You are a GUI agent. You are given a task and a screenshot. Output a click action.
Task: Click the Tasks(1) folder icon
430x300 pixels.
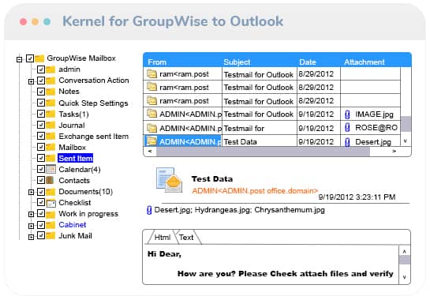[50, 114]
